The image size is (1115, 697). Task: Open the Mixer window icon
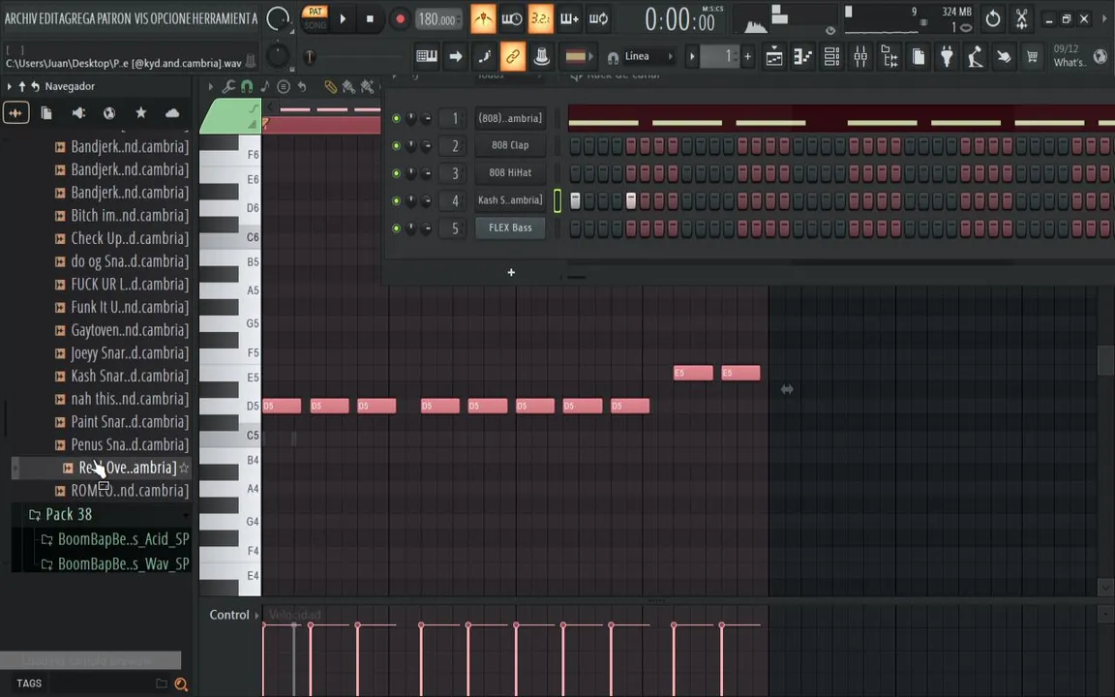click(860, 57)
